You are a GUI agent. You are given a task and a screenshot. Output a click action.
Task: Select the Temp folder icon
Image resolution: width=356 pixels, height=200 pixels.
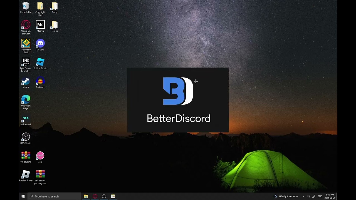point(55,8)
